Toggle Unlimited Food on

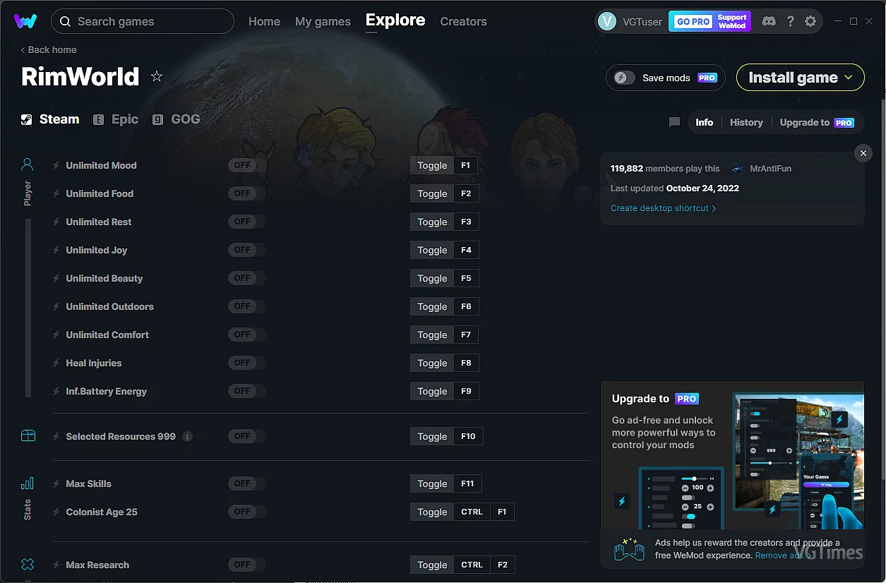pyautogui.click(x=246, y=193)
